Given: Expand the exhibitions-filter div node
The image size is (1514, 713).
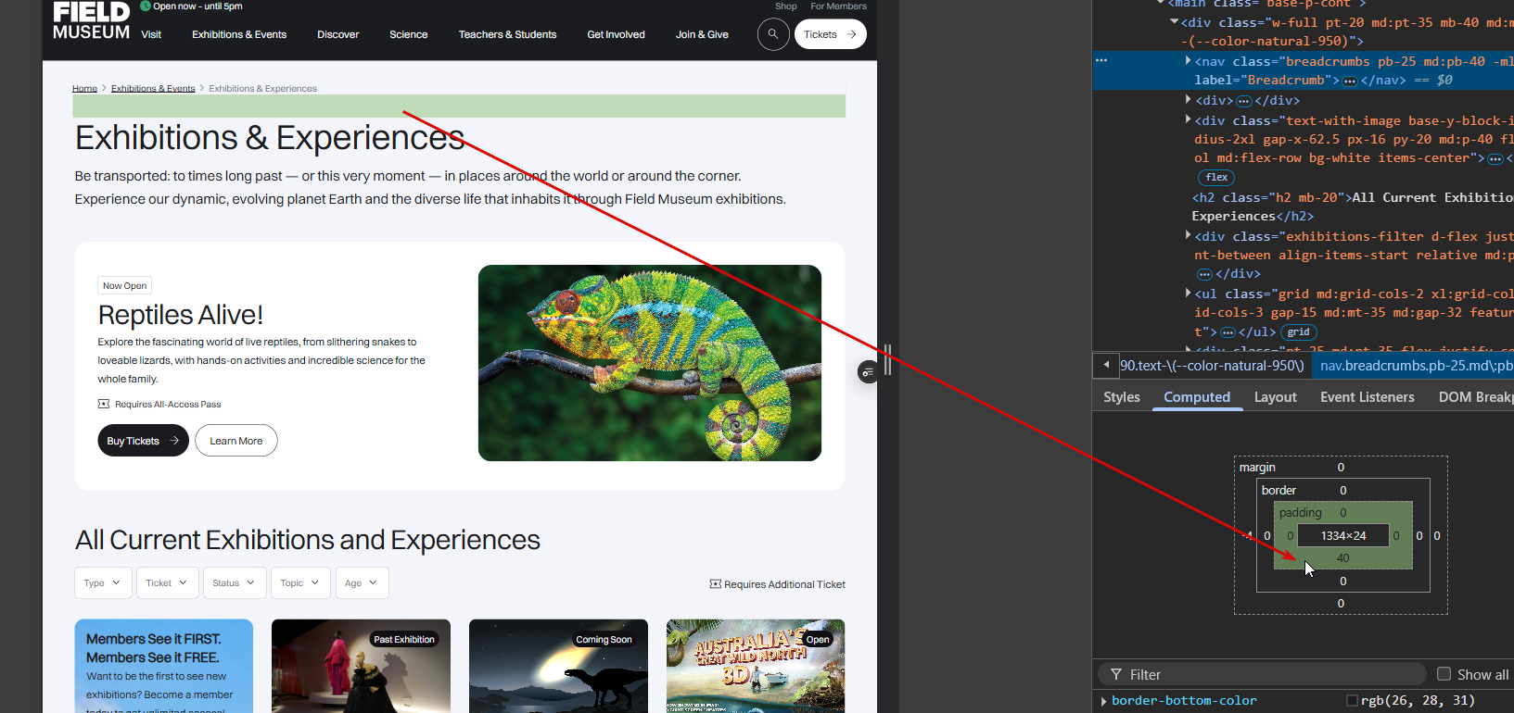Looking at the screenshot, I should (x=1189, y=235).
